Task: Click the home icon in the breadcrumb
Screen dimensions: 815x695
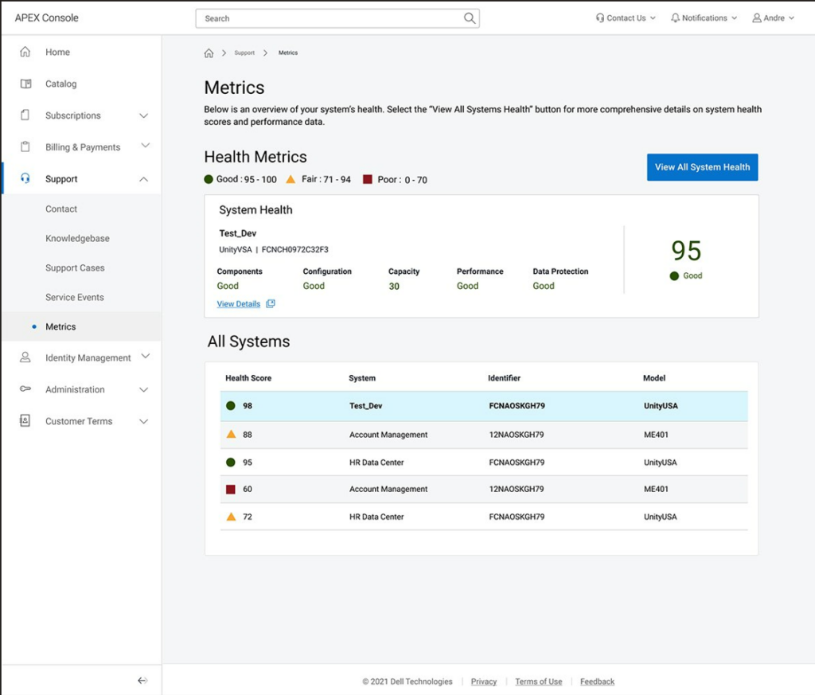Action: point(209,53)
